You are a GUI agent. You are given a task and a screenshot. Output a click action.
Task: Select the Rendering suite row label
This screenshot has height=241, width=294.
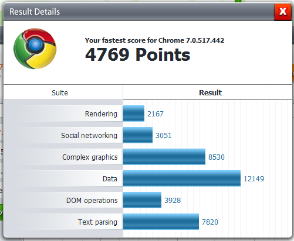click(x=101, y=113)
